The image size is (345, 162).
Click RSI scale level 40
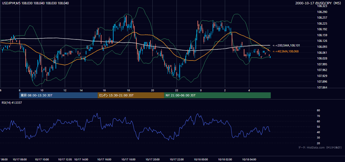coord(319,132)
